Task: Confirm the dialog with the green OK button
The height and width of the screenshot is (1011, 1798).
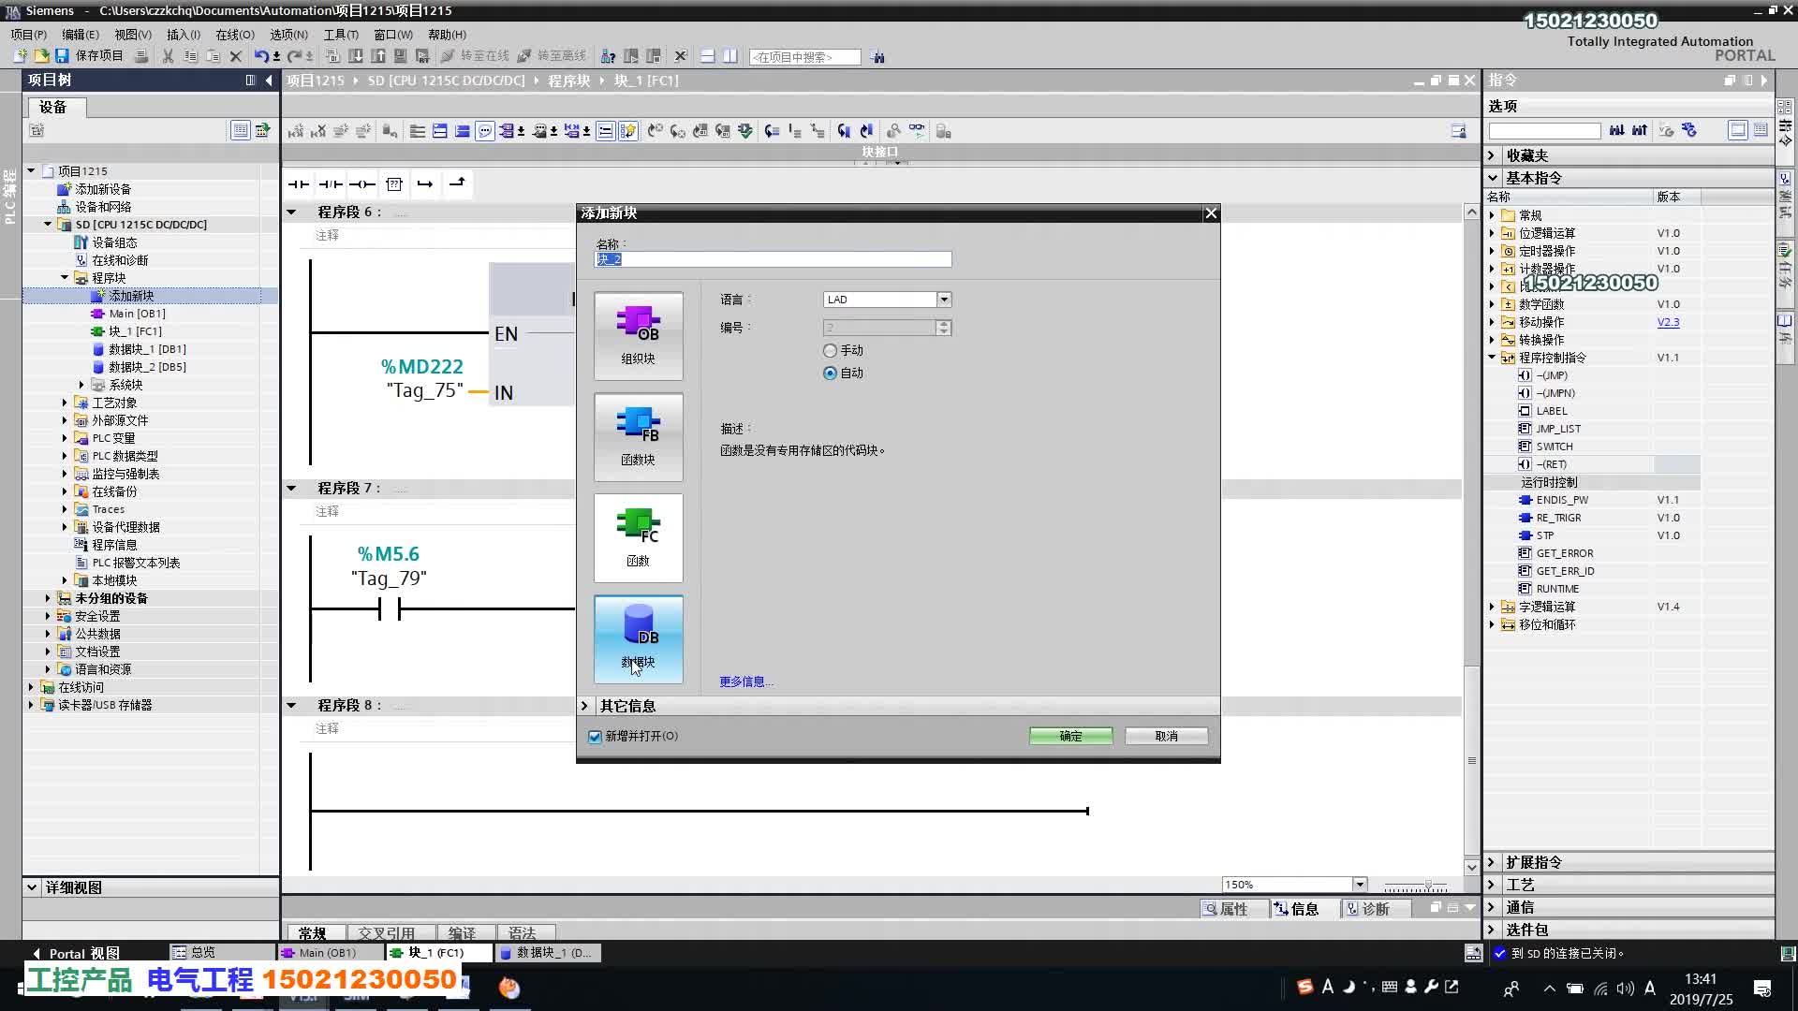Action: tap(1070, 736)
